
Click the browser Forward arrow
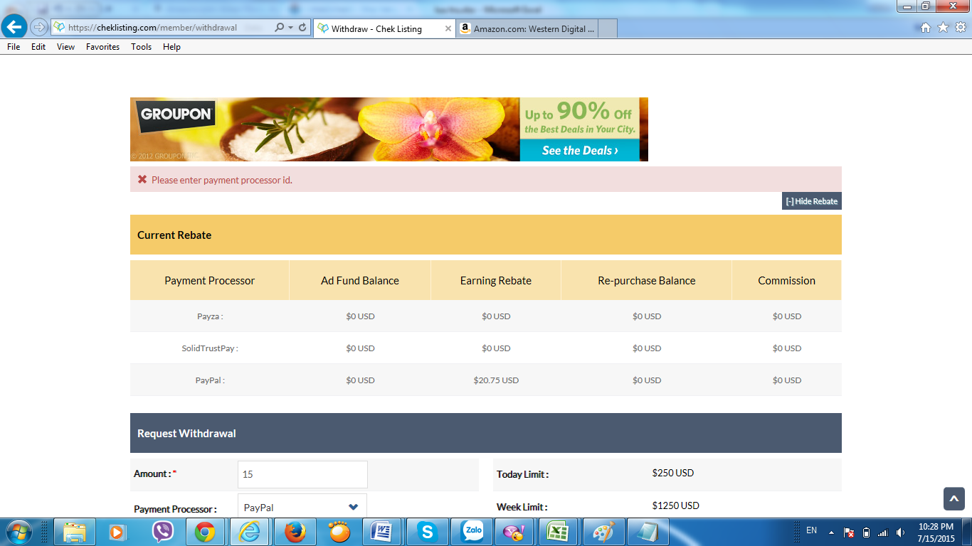click(x=38, y=28)
